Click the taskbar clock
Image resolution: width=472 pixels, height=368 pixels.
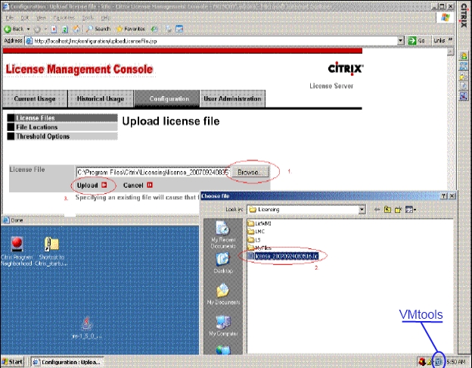pos(456,362)
